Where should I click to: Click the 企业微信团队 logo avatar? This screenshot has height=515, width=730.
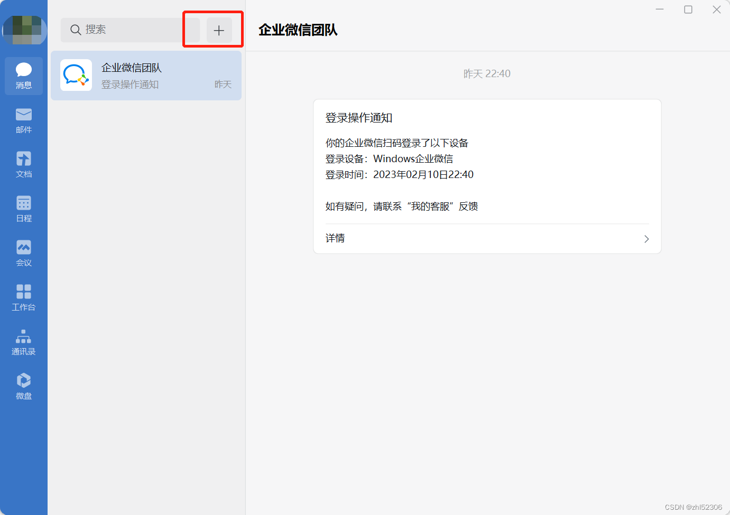tap(76, 75)
